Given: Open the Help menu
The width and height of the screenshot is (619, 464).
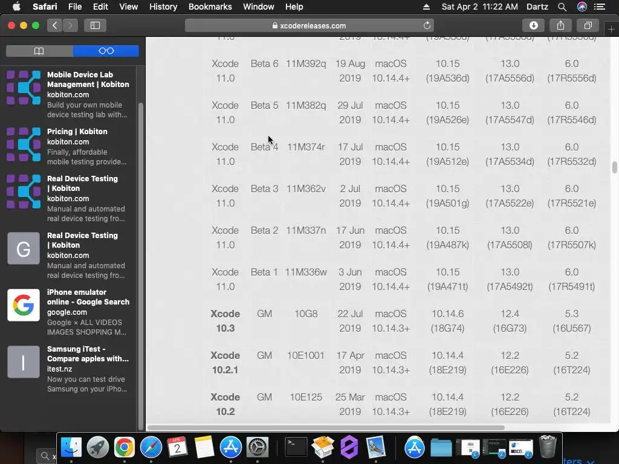Looking at the screenshot, I should click(x=294, y=7).
